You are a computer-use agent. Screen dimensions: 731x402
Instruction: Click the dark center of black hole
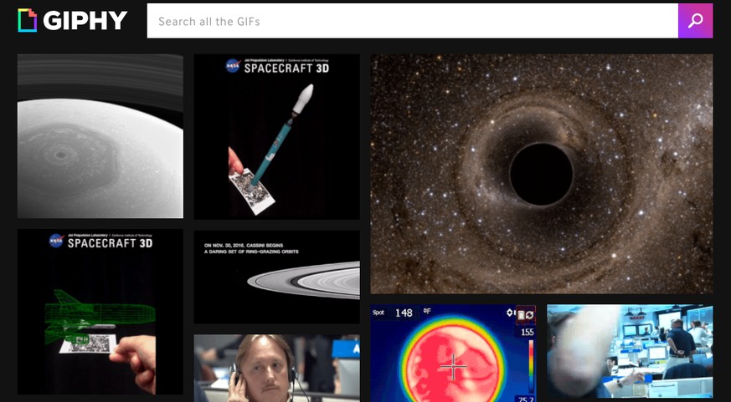tap(541, 174)
